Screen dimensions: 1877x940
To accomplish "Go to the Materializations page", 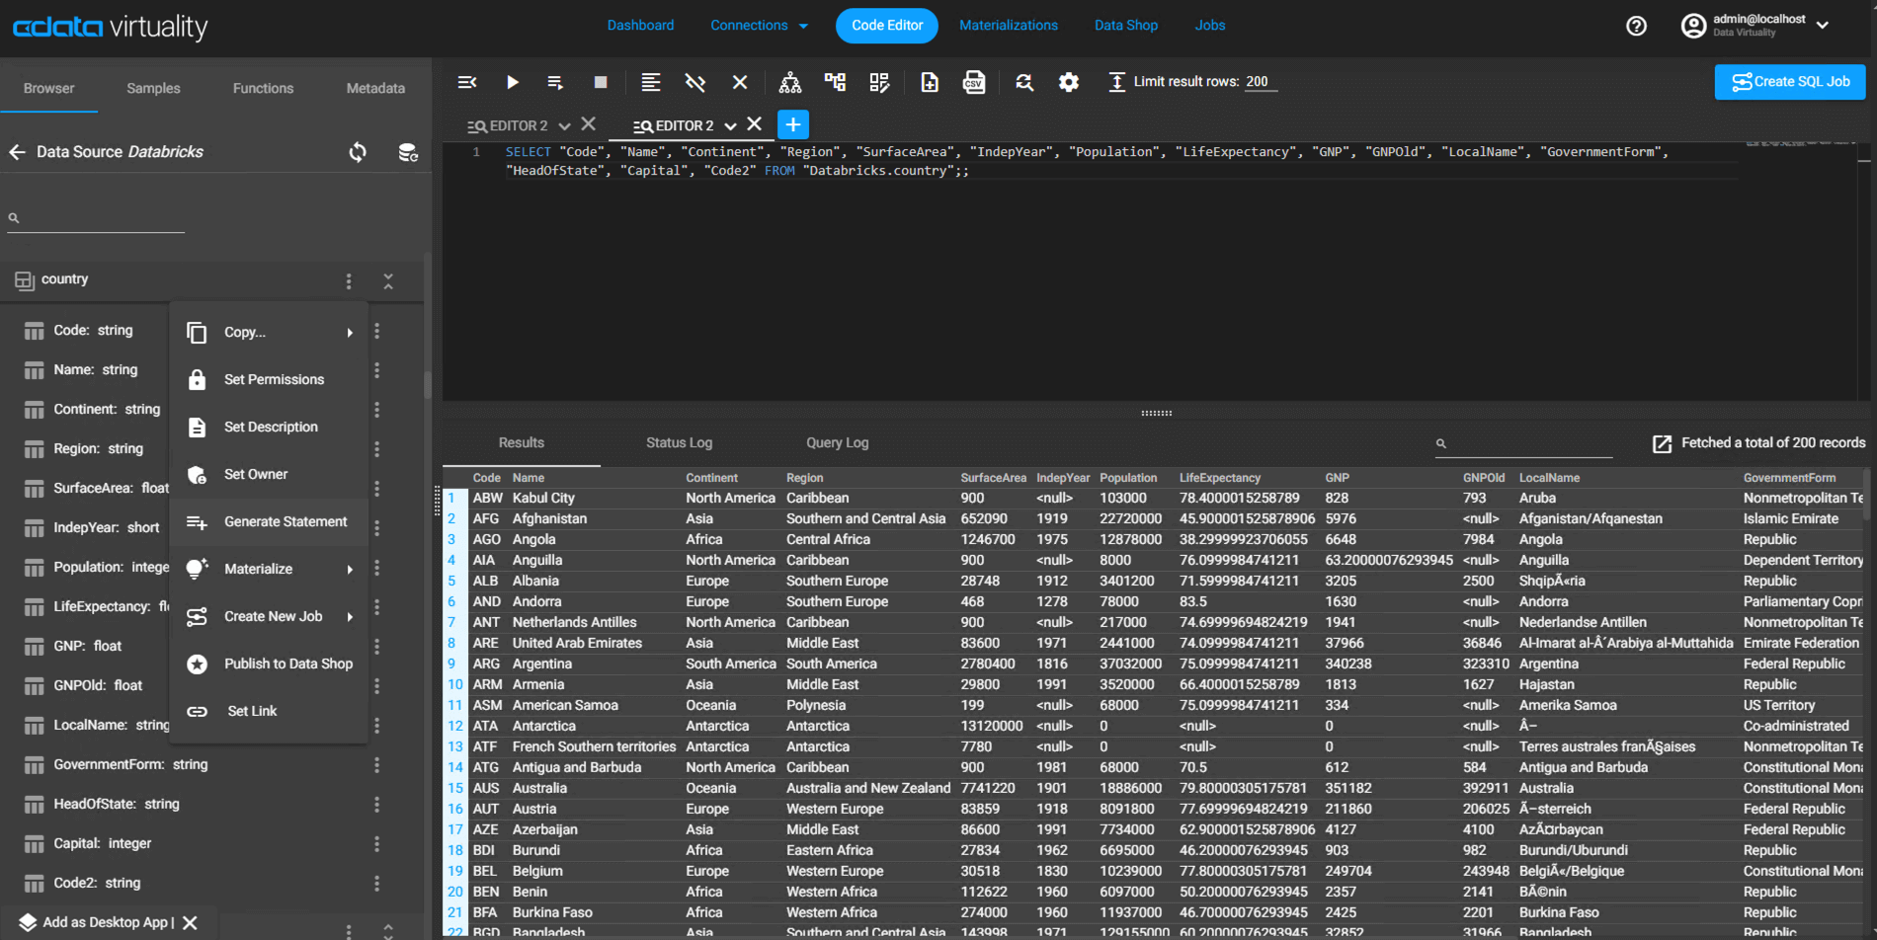I will point(1008,26).
